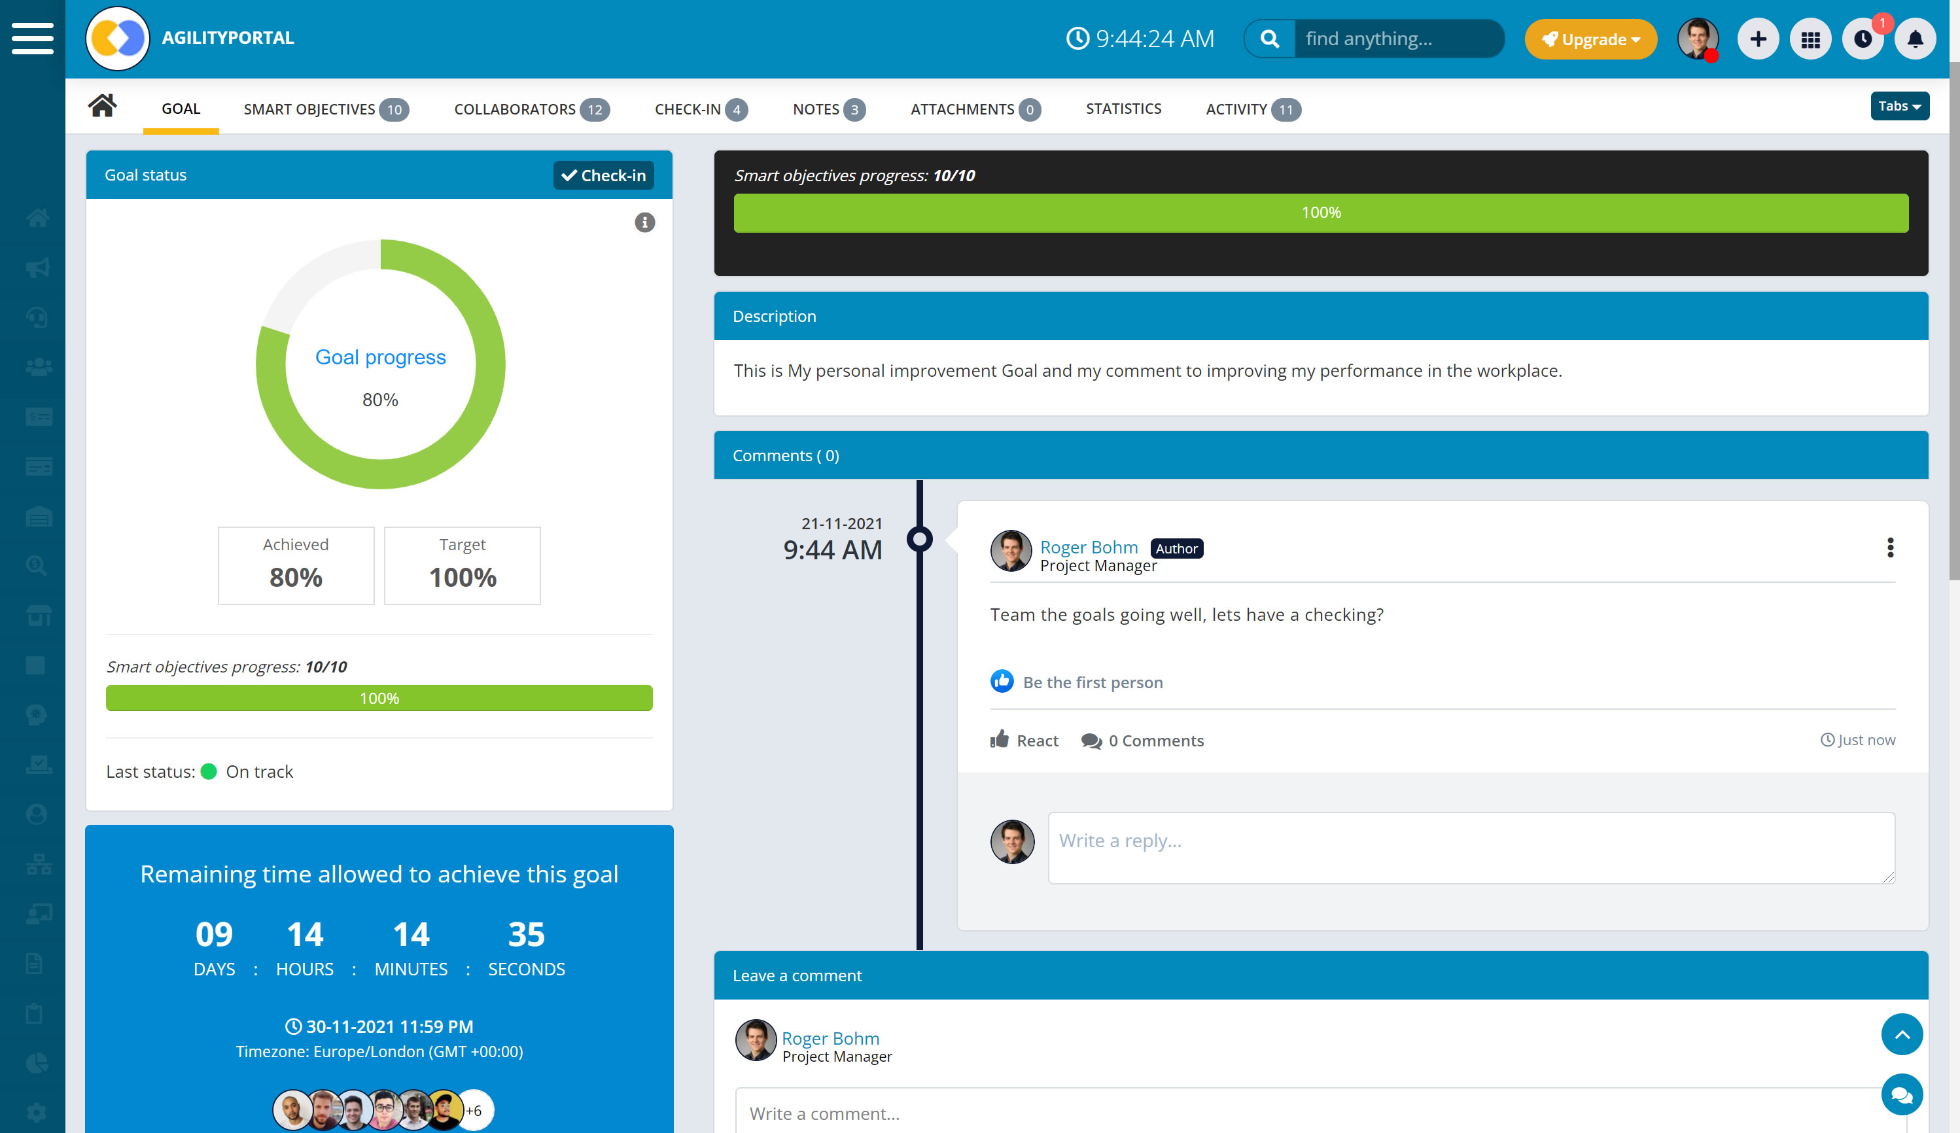This screenshot has height=1133, width=1960.
Task: Open Roger Bohm's profile link in the comment
Action: coord(1088,547)
